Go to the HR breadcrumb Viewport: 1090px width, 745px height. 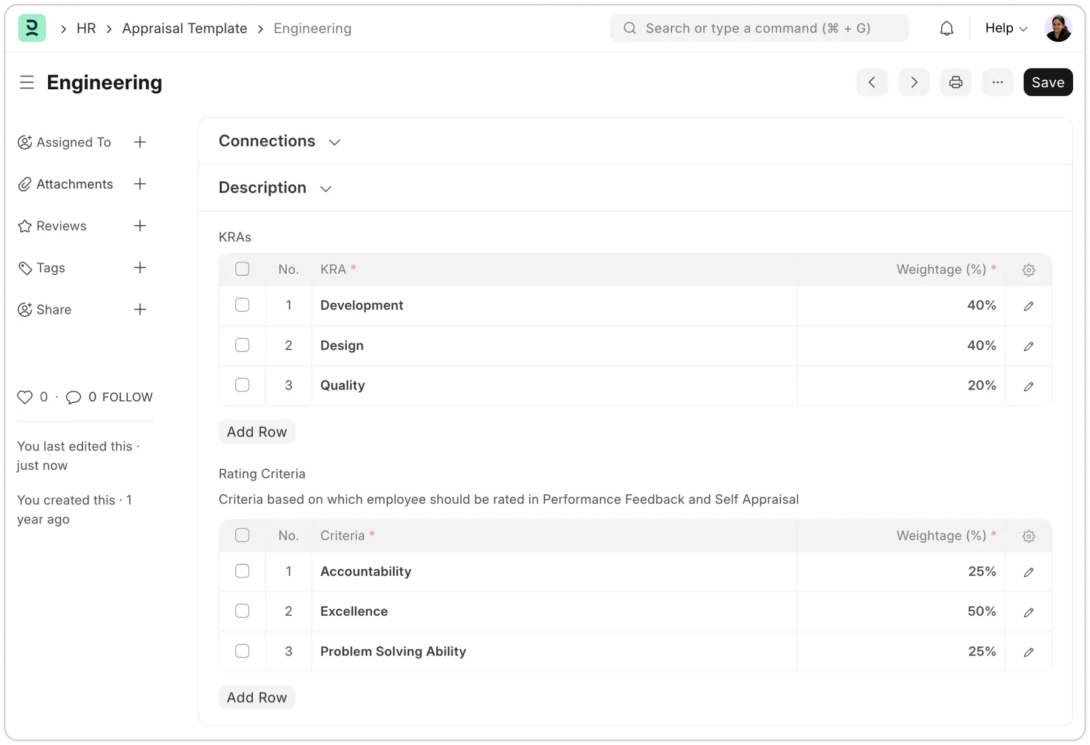point(87,28)
